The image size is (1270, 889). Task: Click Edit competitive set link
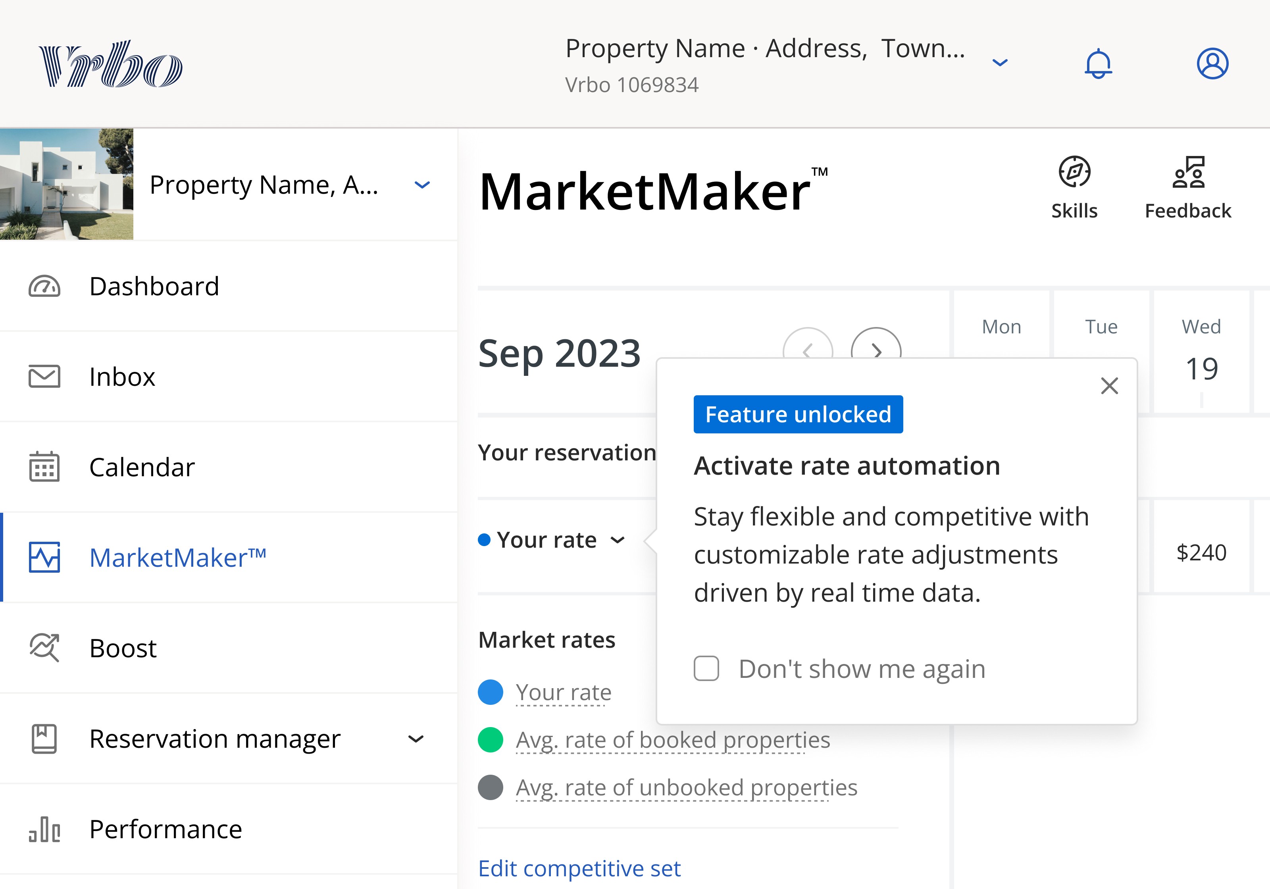click(x=579, y=868)
